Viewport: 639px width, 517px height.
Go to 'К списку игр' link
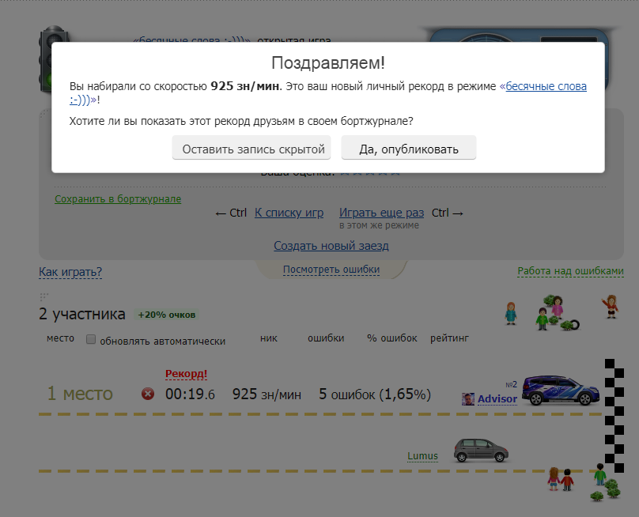pos(289,213)
